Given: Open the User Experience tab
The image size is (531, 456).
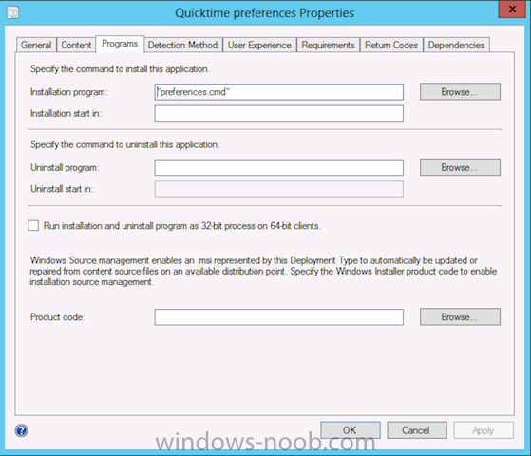Looking at the screenshot, I should coord(259,45).
